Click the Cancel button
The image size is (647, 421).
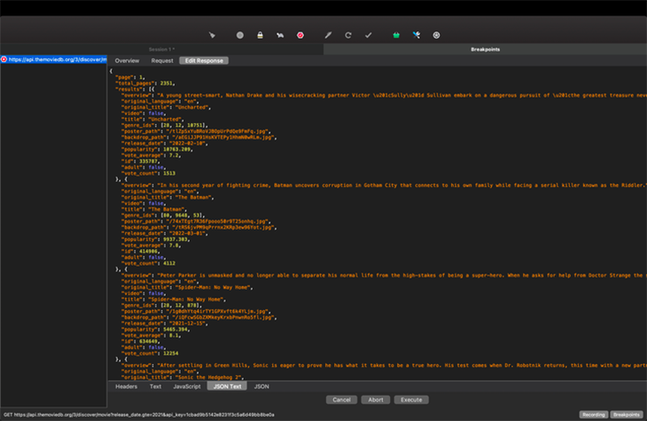[x=341, y=400]
